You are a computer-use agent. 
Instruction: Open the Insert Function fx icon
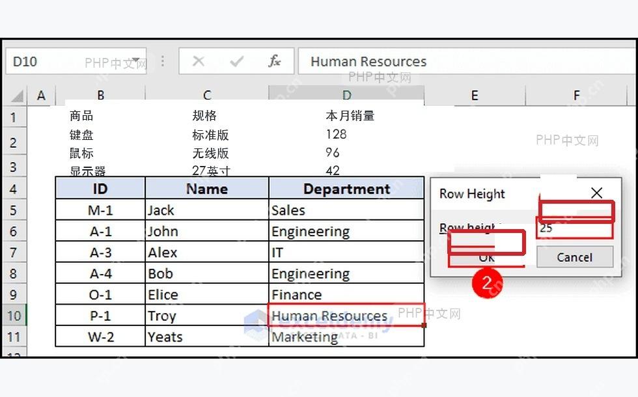(x=275, y=61)
